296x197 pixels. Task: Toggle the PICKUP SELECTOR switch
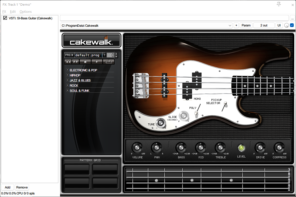coord(224,107)
